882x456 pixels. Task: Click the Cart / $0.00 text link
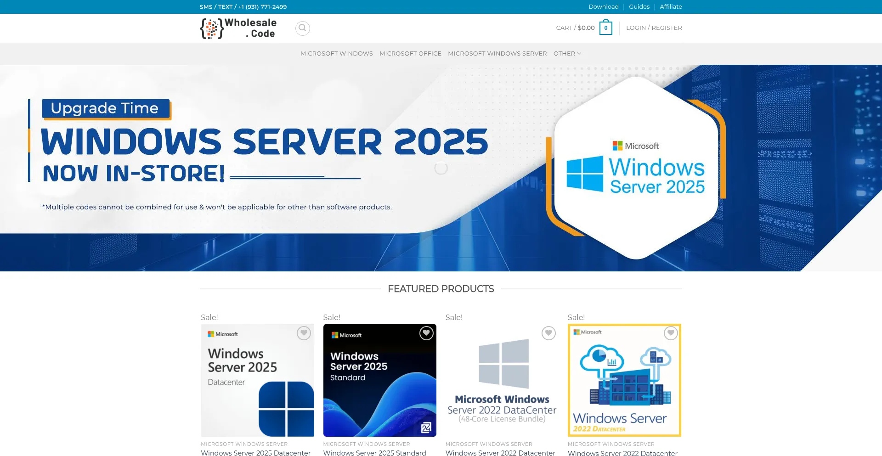tap(575, 28)
